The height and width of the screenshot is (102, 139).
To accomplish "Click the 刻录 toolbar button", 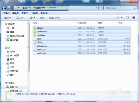I will tap(42, 18).
